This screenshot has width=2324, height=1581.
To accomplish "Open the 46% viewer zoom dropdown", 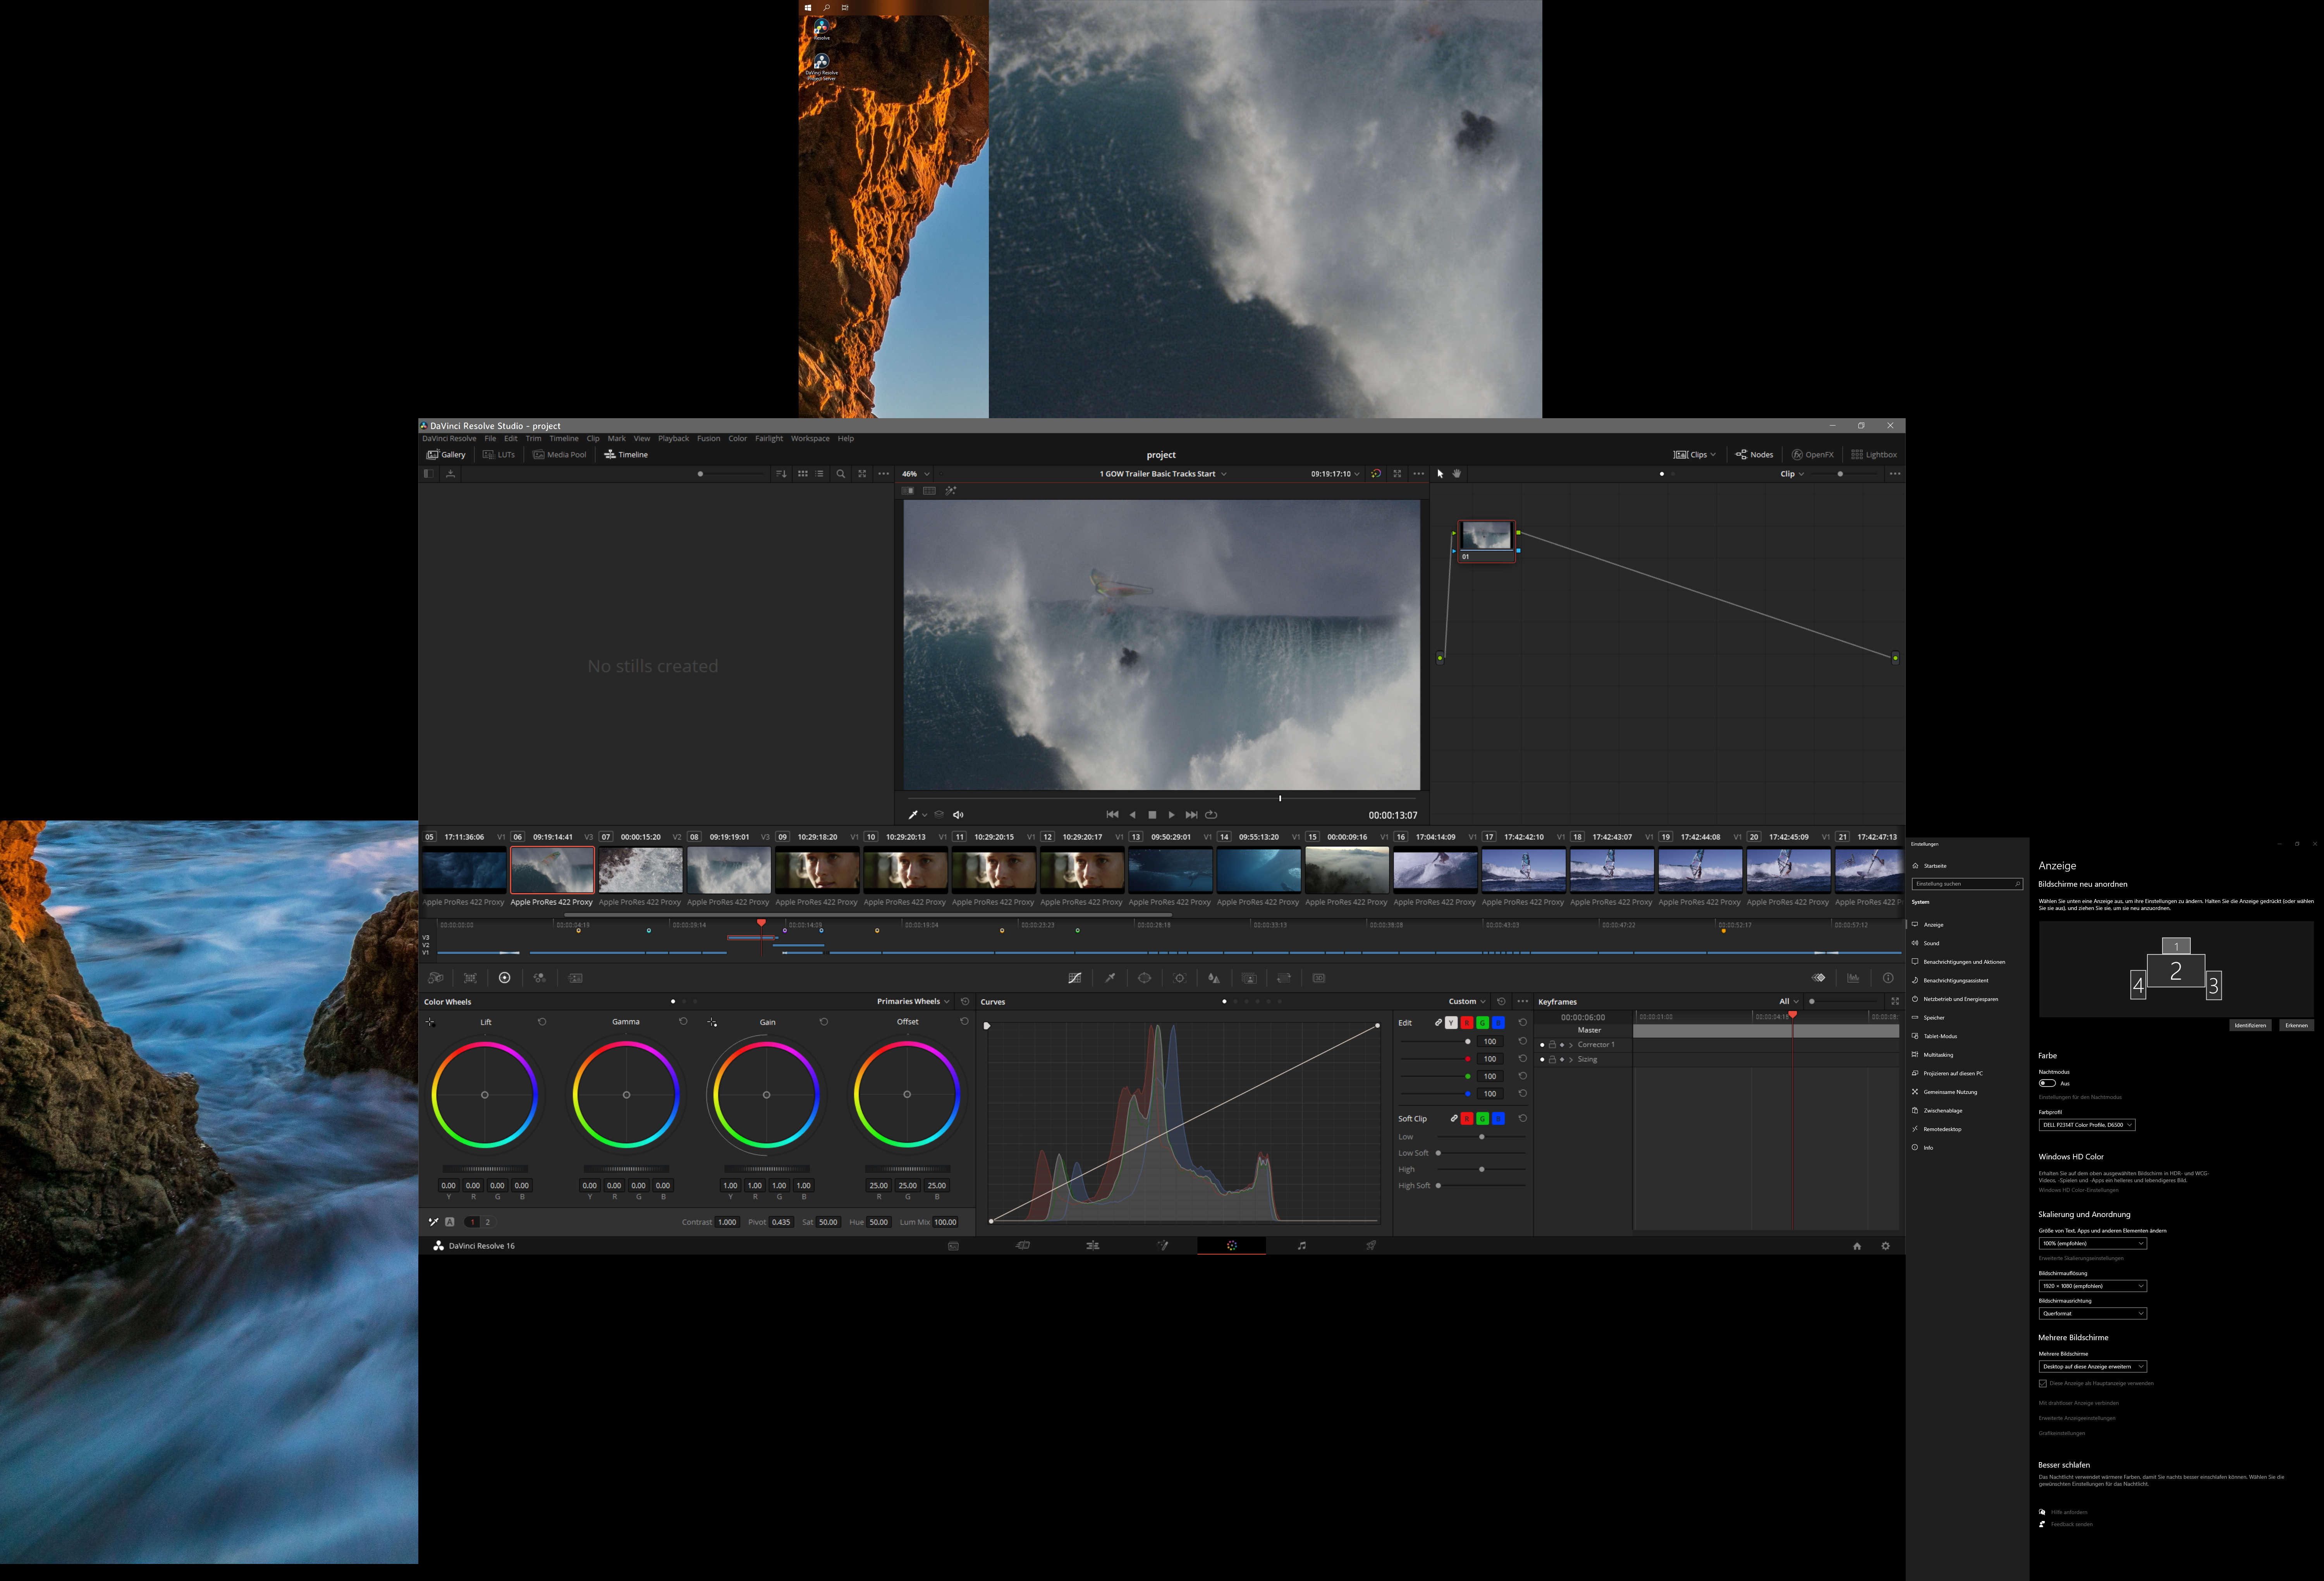I will pos(916,474).
